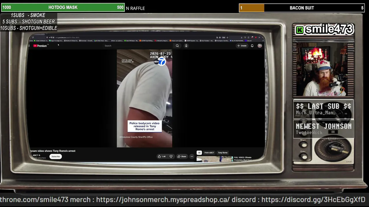369x207 pixels.
Task: Open the YouTube account avatar menu
Action: (260, 46)
